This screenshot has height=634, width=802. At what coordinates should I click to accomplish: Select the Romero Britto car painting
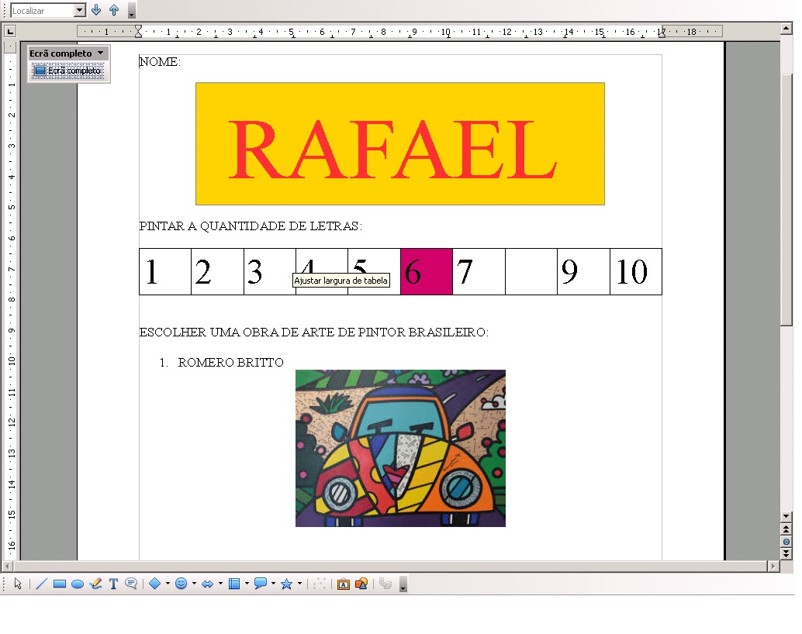pyautogui.click(x=400, y=449)
